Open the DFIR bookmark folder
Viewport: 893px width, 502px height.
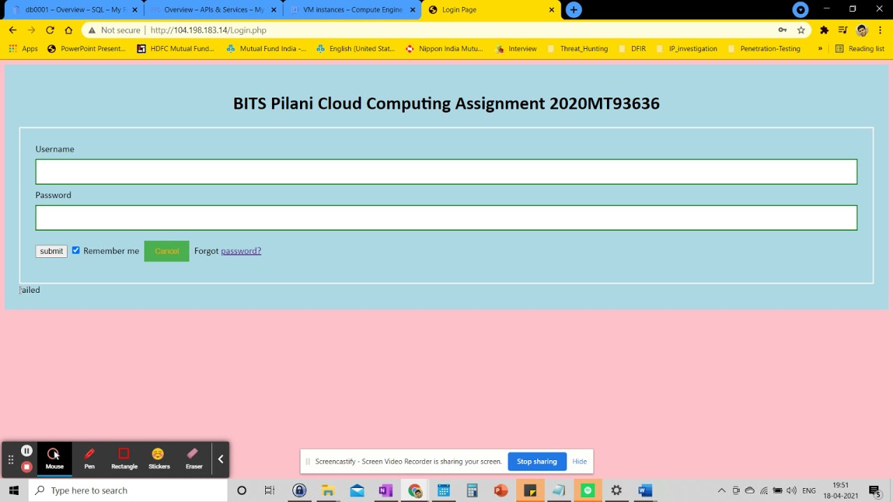point(631,49)
